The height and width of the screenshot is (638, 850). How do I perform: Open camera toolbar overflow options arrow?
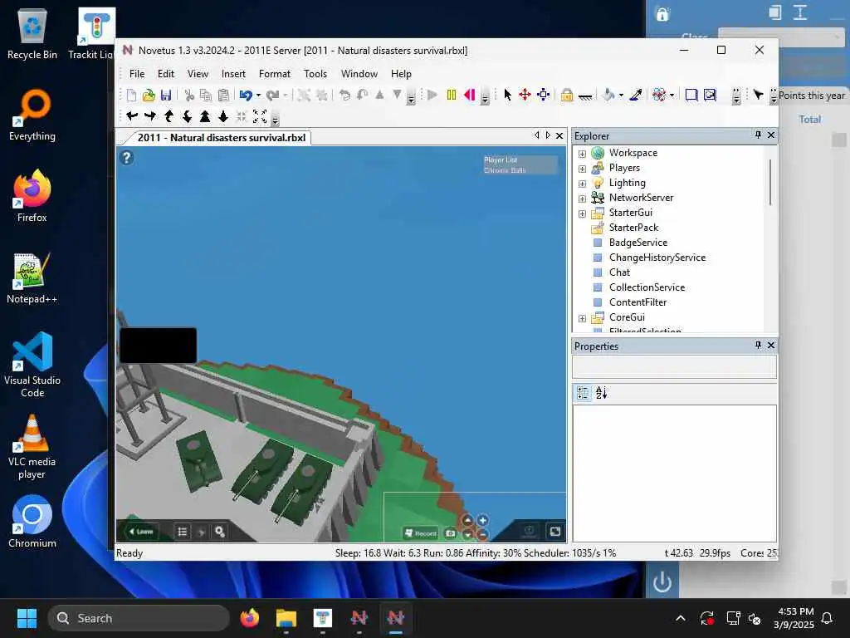click(x=275, y=120)
